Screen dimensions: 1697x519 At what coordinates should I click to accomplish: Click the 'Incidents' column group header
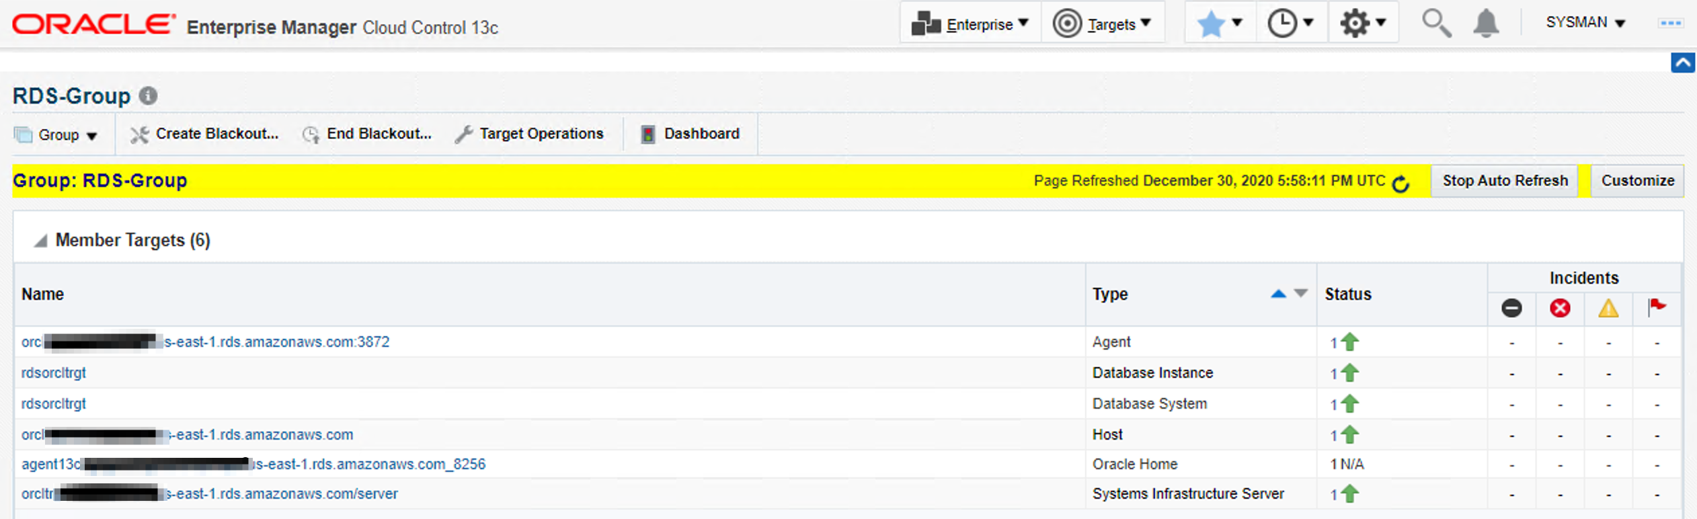coord(1584,278)
